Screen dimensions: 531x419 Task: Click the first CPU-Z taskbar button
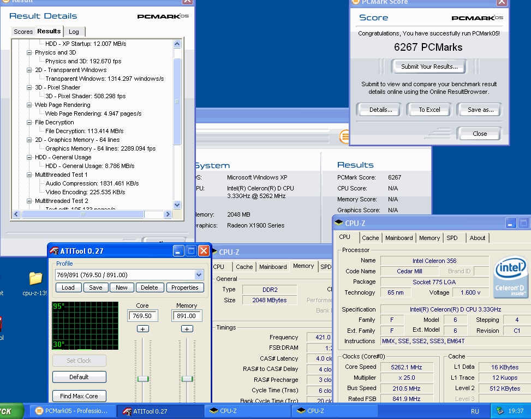coord(248,411)
